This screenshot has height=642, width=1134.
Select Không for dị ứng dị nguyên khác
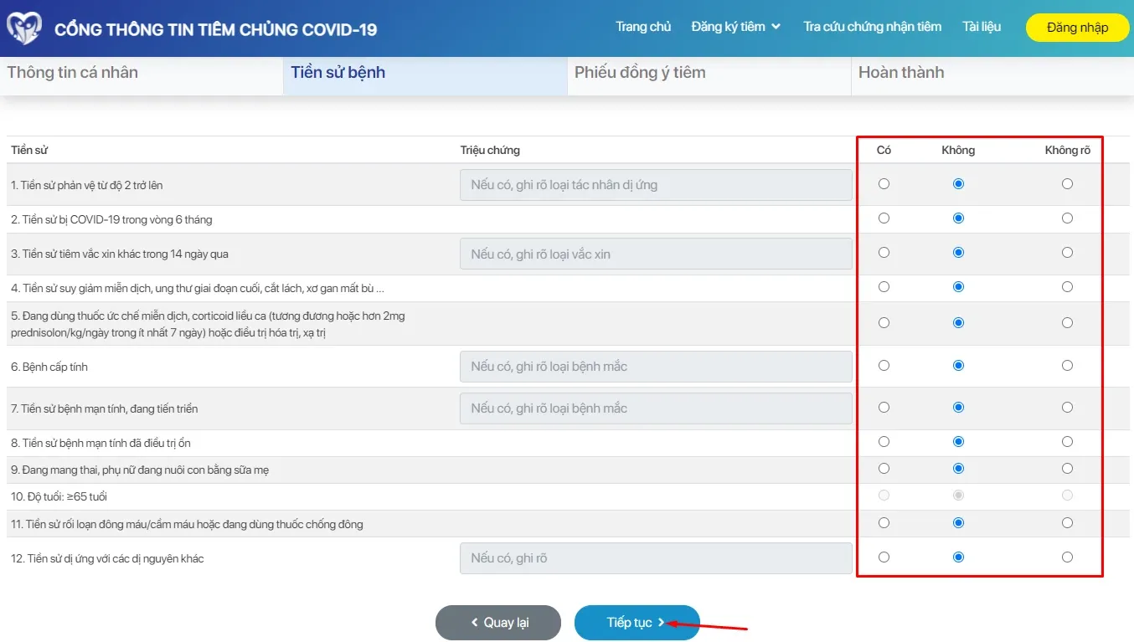pyautogui.click(x=958, y=557)
